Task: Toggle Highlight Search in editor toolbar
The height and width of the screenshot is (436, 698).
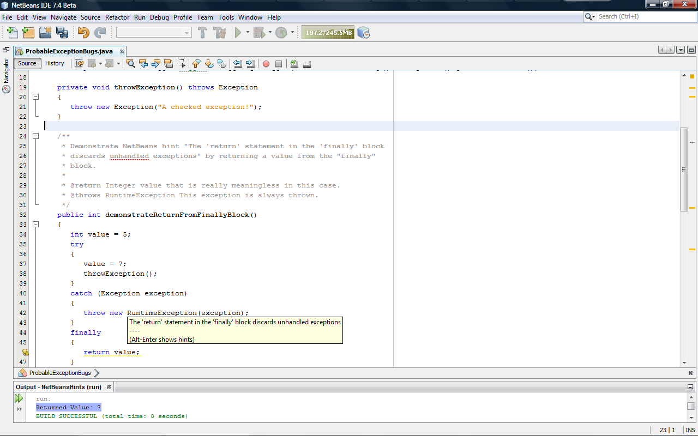Action: (x=169, y=64)
